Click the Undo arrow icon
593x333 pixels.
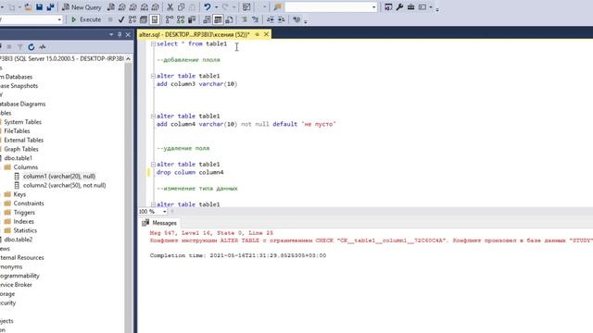pos(207,7)
